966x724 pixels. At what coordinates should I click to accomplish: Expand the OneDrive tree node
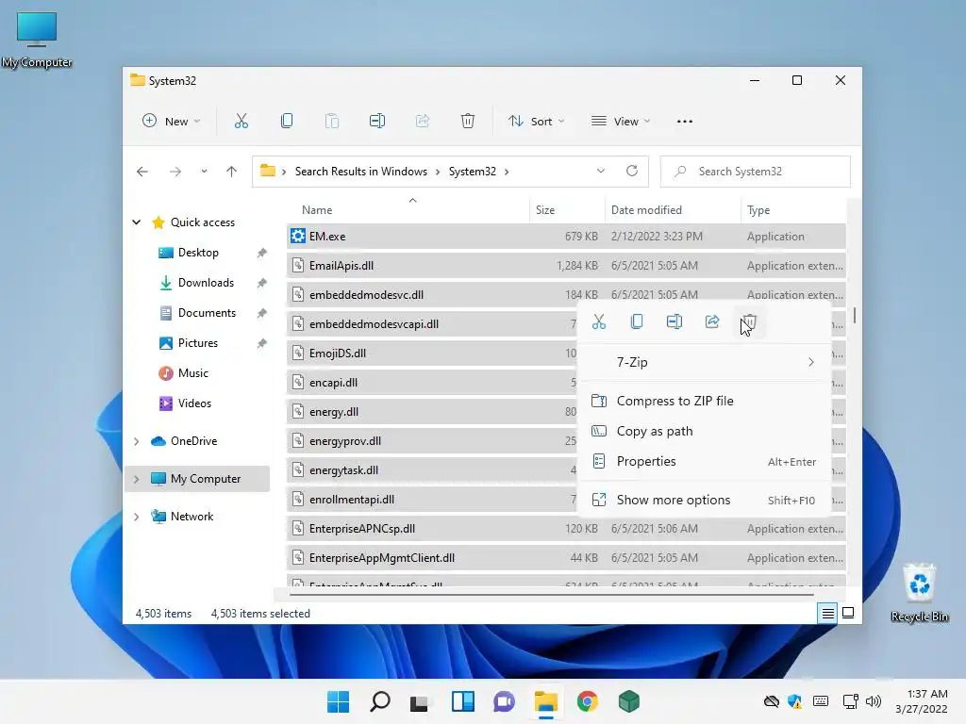pyautogui.click(x=137, y=441)
